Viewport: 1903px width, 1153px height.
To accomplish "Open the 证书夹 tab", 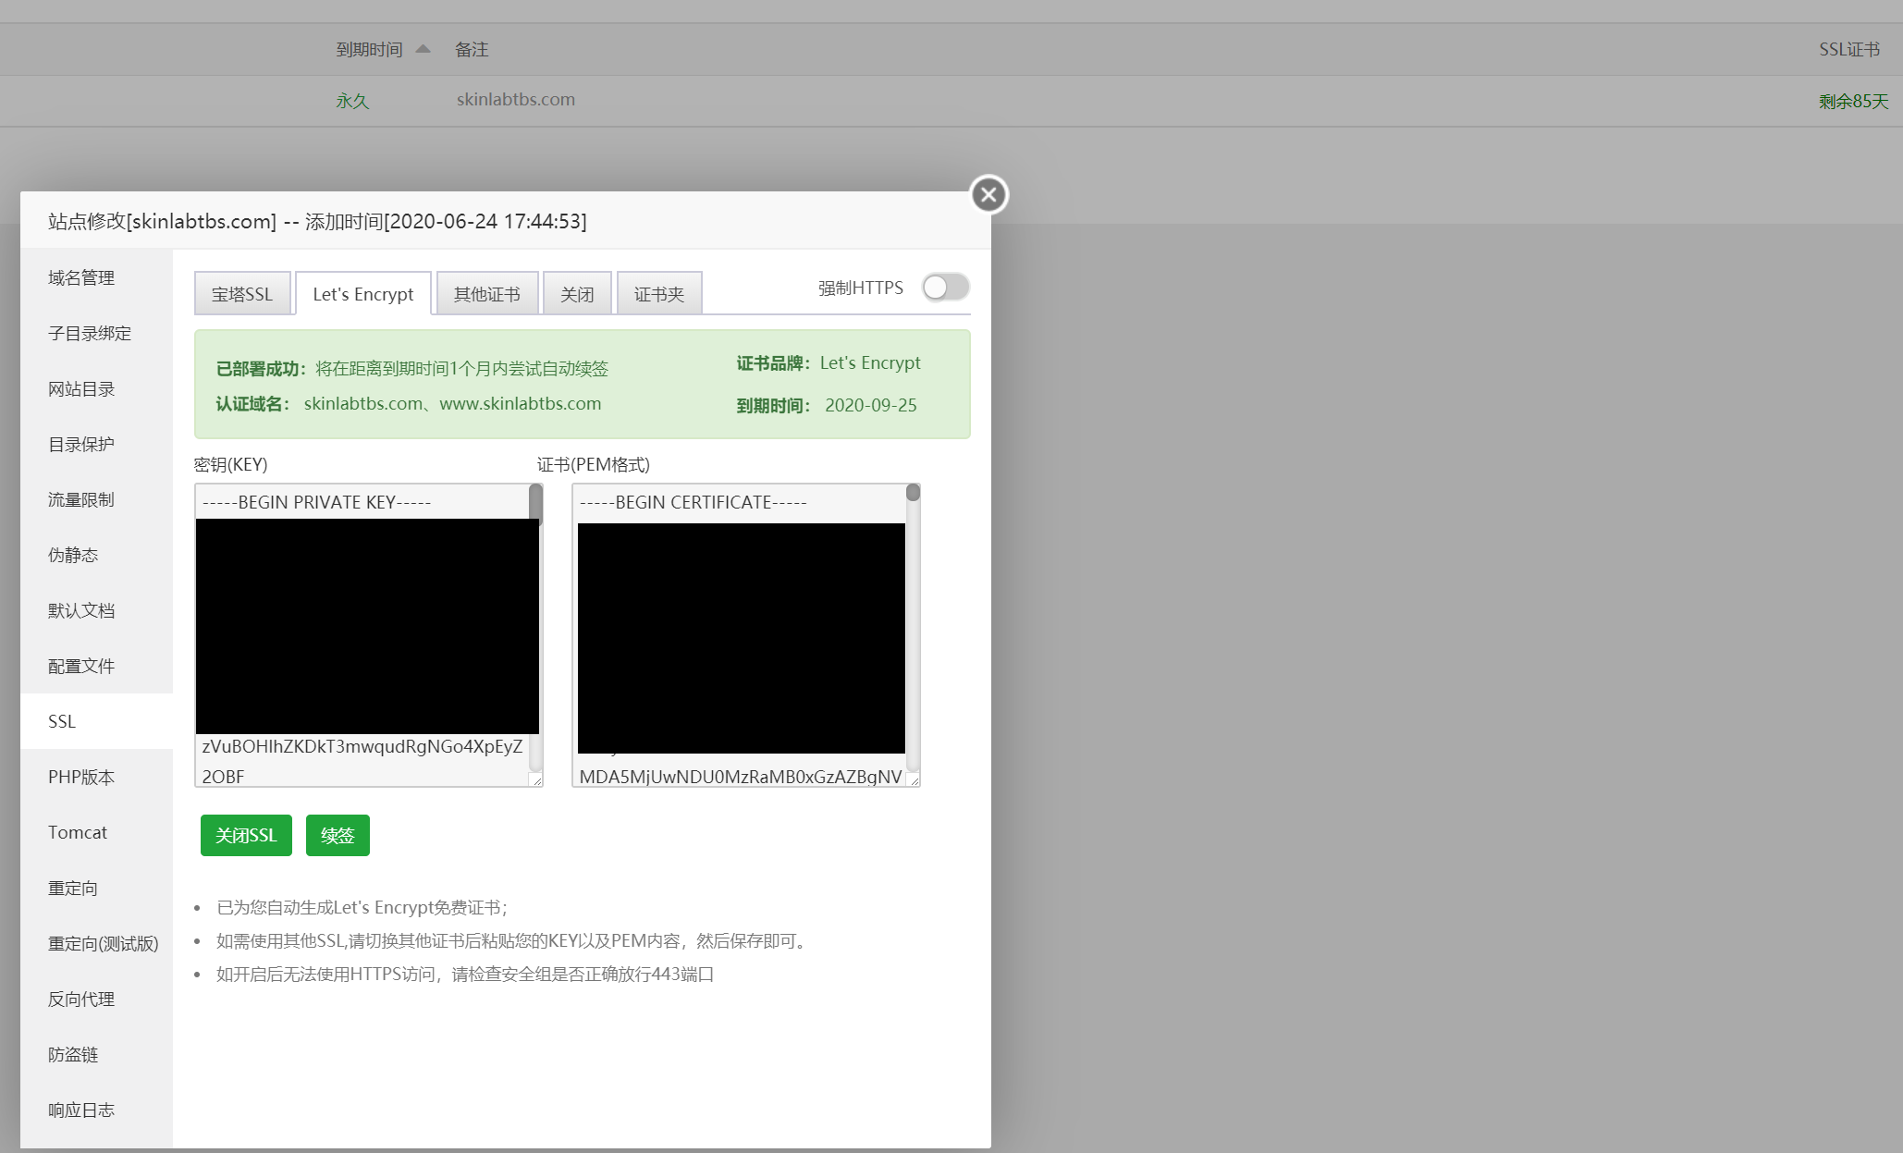I will [x=659, y=294].
